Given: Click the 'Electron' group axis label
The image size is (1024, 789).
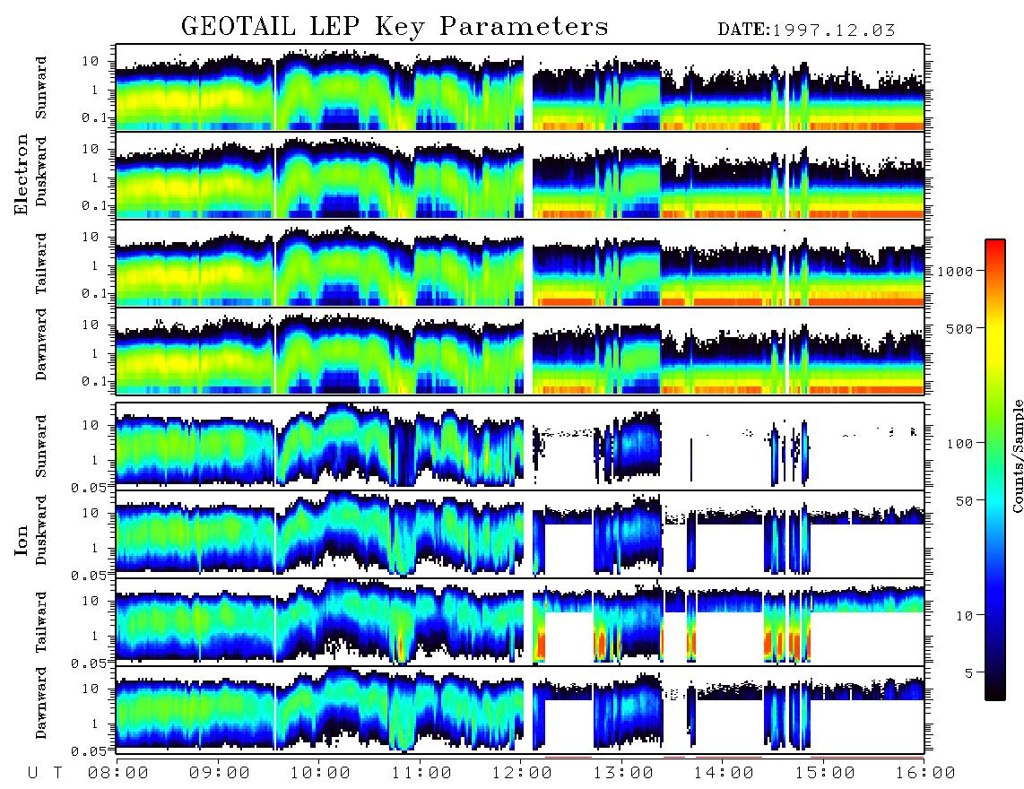Looking at the screenshot, I should tap(22, 174).
